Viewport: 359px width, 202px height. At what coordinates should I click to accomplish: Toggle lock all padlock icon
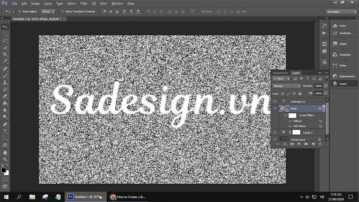(300, 94)
